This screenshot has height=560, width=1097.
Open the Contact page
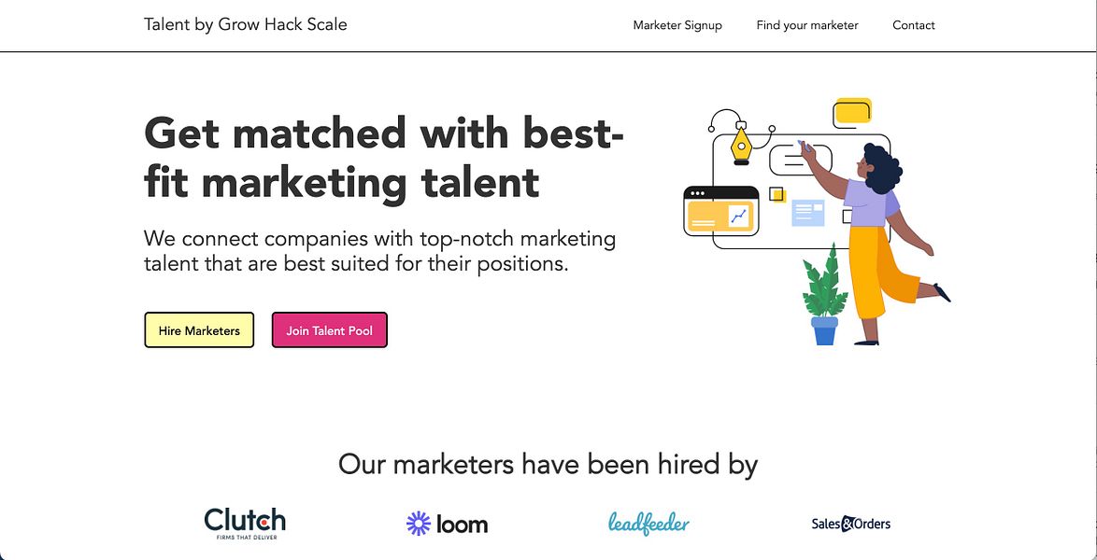[913, 25]
